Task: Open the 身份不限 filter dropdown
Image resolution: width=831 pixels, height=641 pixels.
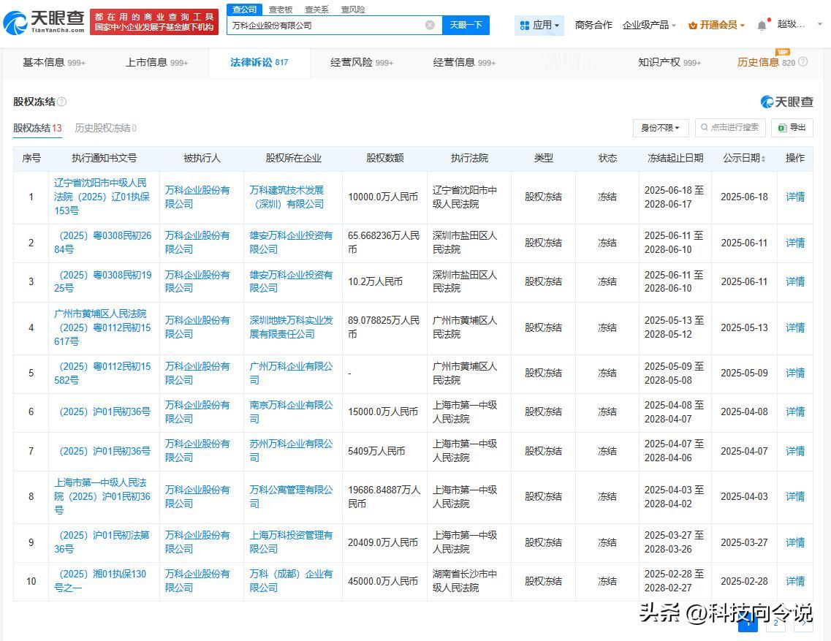Action: click(661, 128)
